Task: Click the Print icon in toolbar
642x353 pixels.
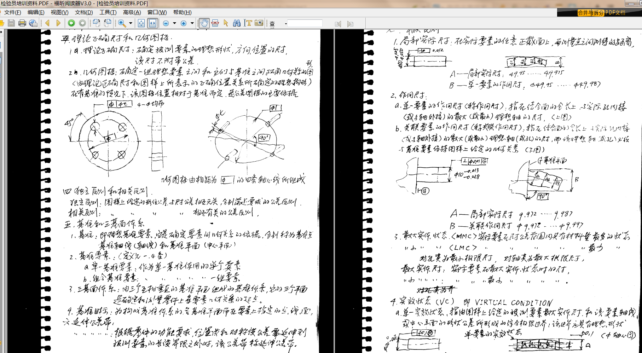Action: click(x=22, y=23)
